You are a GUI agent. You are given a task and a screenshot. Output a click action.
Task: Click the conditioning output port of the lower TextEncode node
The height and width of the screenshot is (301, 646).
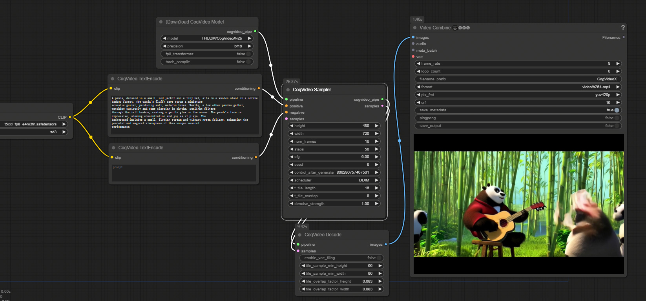(x=256, y=158)
